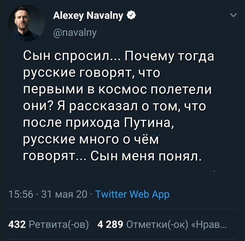Image resolution: width=245 pixels, height=241 pixels.
Task: Click the "Ретвита(-ов)" label
Action: click(59, 226)
